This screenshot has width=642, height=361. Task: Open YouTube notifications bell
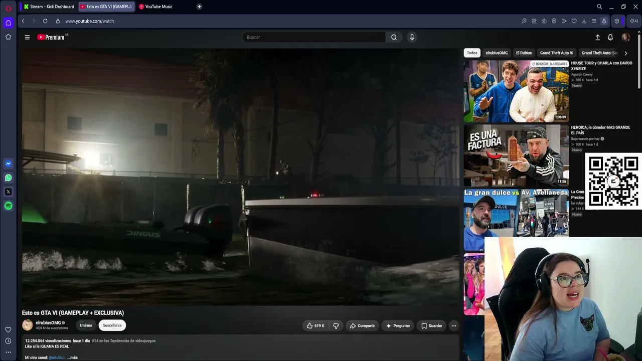point(610,37)
